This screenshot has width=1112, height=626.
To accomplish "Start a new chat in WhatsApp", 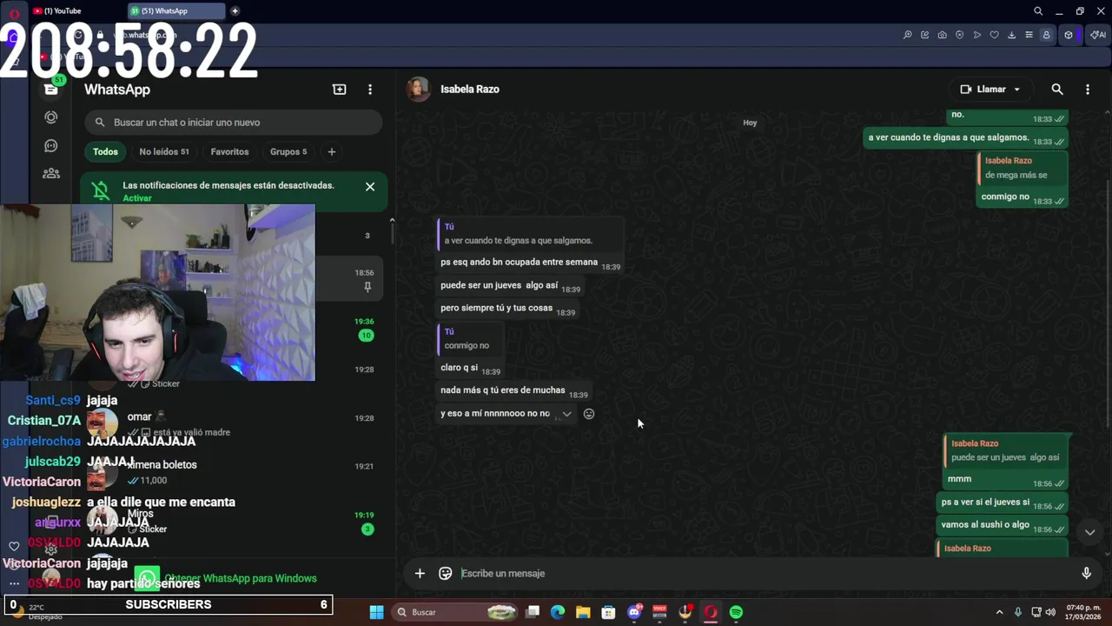I will point(340,90).
